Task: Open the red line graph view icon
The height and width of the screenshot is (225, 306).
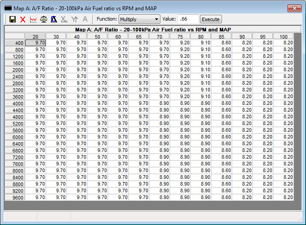Action: click(33, 19)
